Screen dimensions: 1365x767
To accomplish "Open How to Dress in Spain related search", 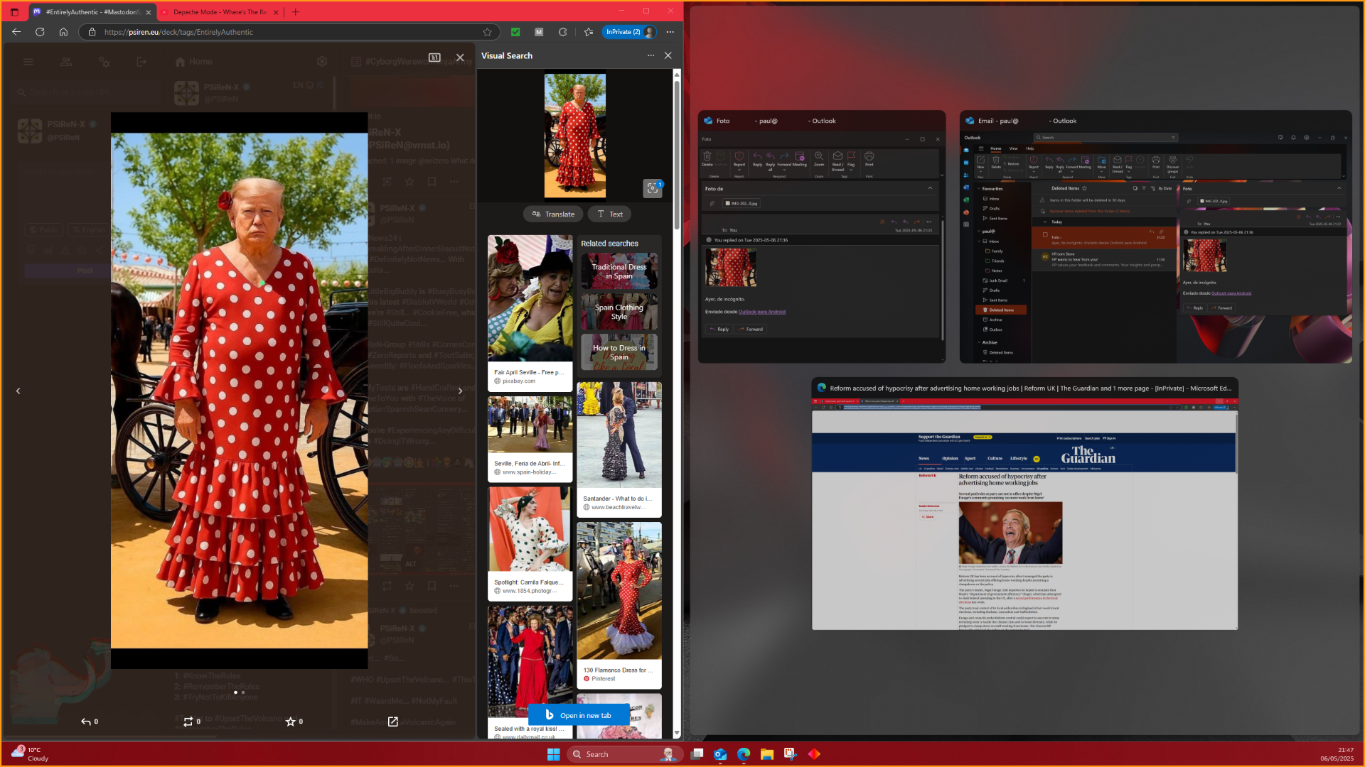I will (x=619, y=352).
